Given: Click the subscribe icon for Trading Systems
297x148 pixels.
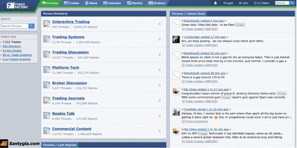Looking at the screenshot, I should coord(160,39).
